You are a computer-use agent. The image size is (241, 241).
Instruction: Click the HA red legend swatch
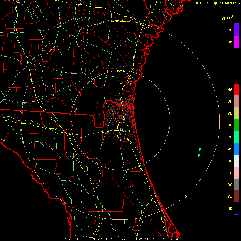[x=236, y=89]
